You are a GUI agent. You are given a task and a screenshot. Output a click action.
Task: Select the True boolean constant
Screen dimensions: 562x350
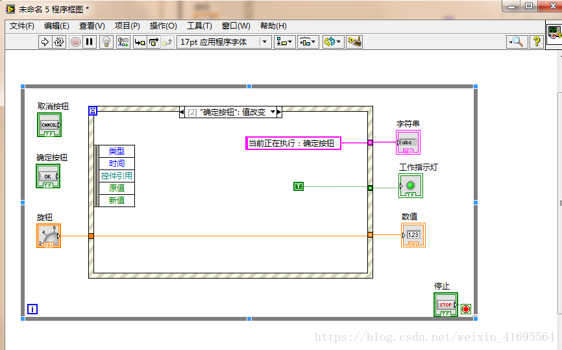click(x=299, y=186)
